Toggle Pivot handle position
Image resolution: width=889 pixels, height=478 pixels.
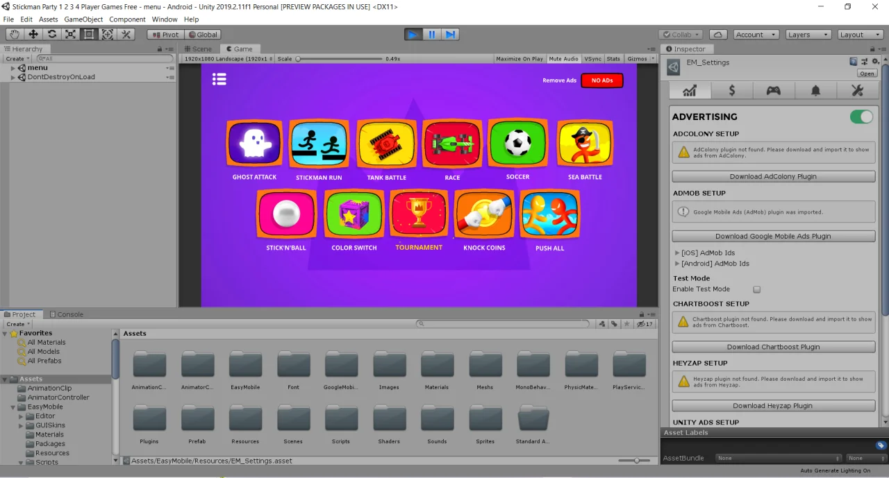click(165, 35)
